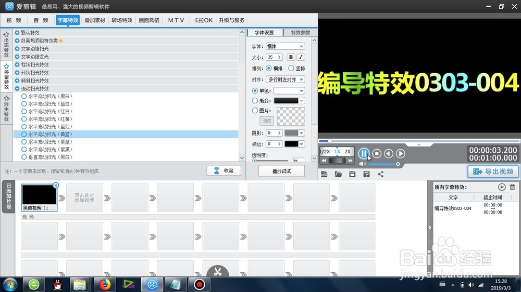Click the stroke black color swatch
This screenshot has width=521, height=292.
[291, 144]
